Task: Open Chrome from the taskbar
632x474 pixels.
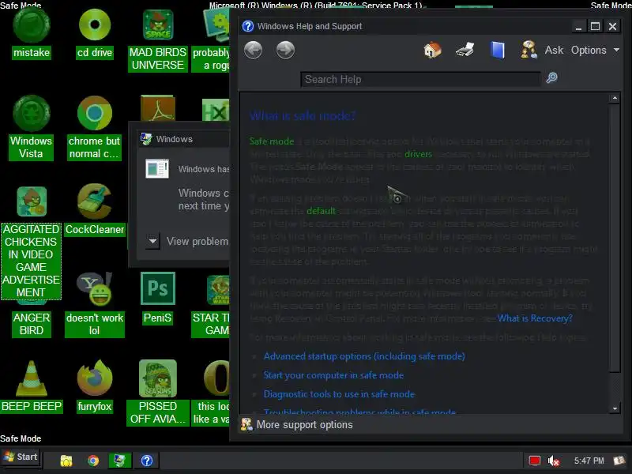Action: 93,461
